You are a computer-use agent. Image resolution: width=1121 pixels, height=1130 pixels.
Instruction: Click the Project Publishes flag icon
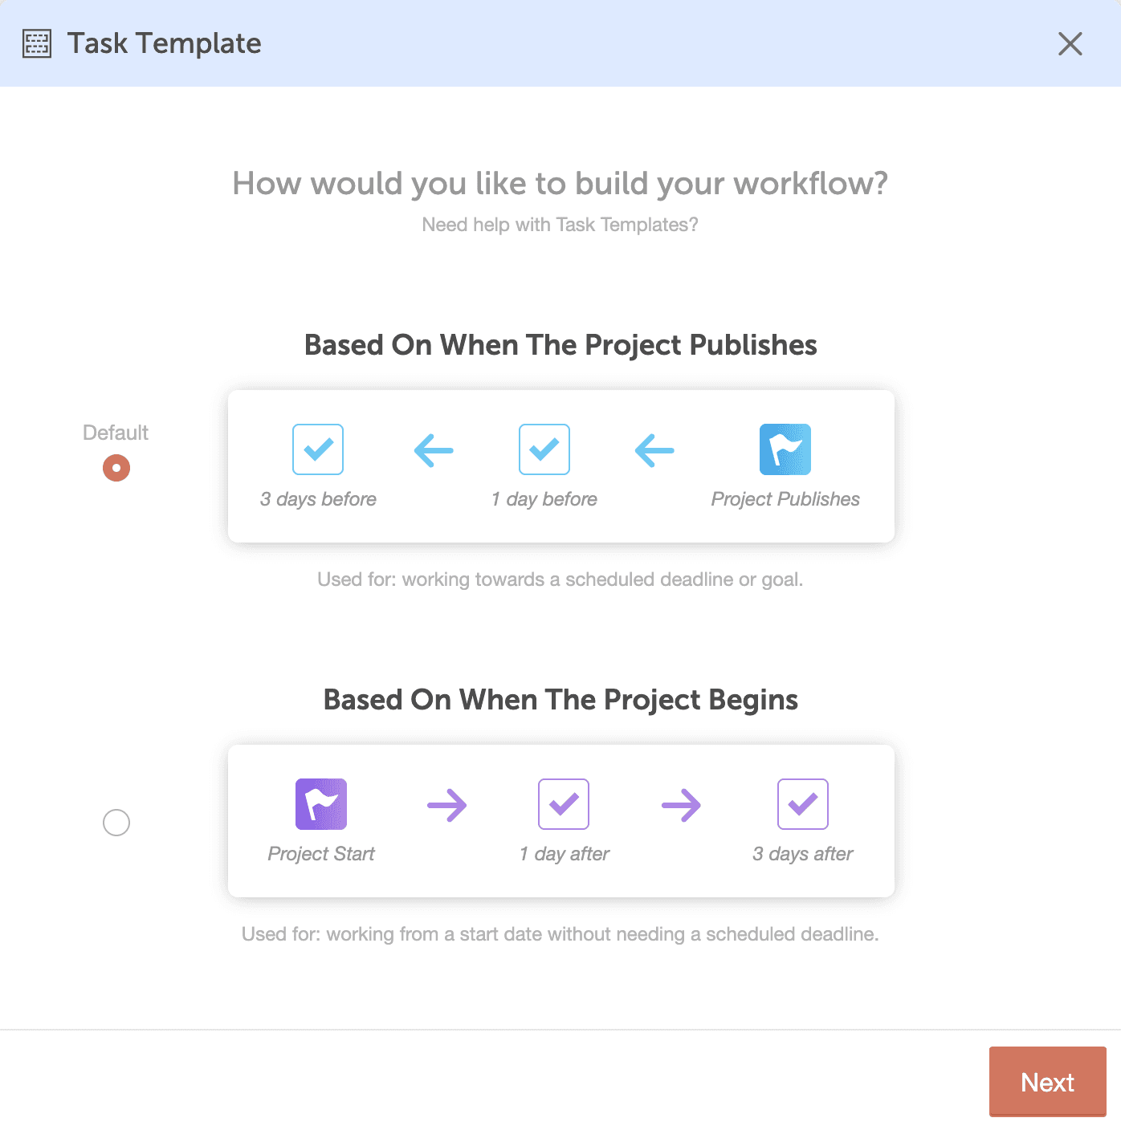point(785,449)
